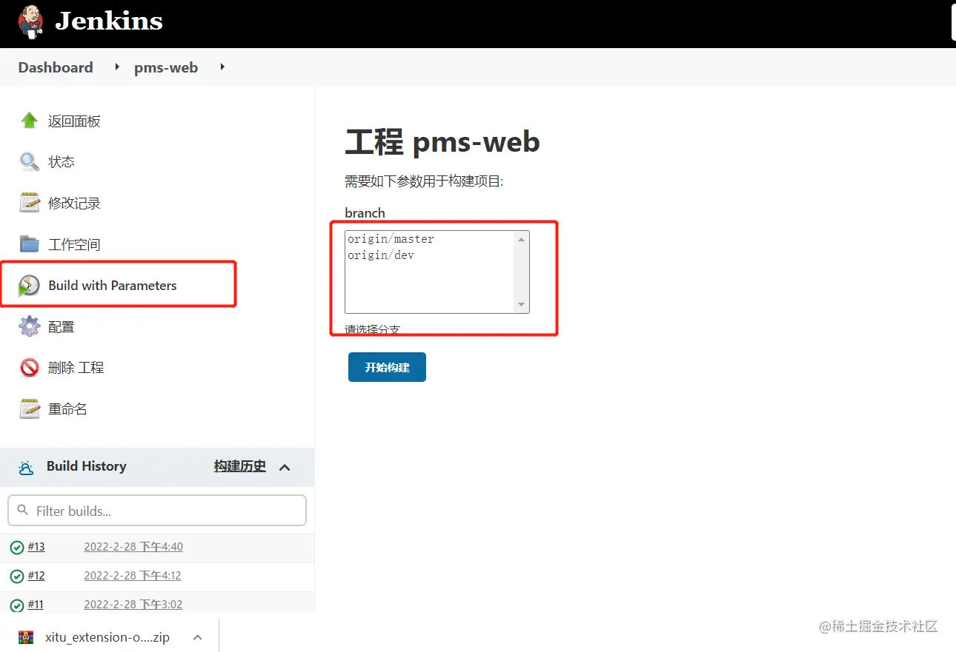956x652 pixels.
Task: Go to pms-web breadcrumb
Action: click(166, 67)
